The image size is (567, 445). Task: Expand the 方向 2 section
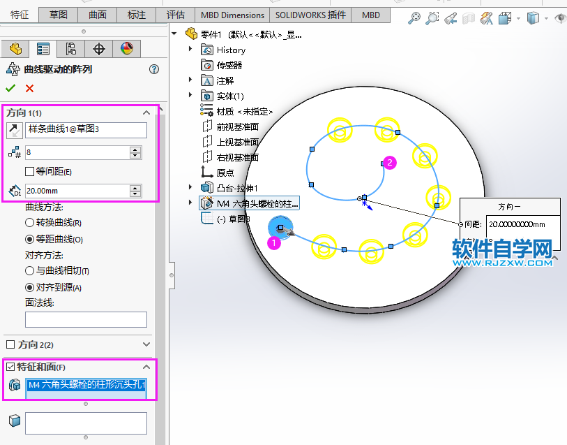146,344
